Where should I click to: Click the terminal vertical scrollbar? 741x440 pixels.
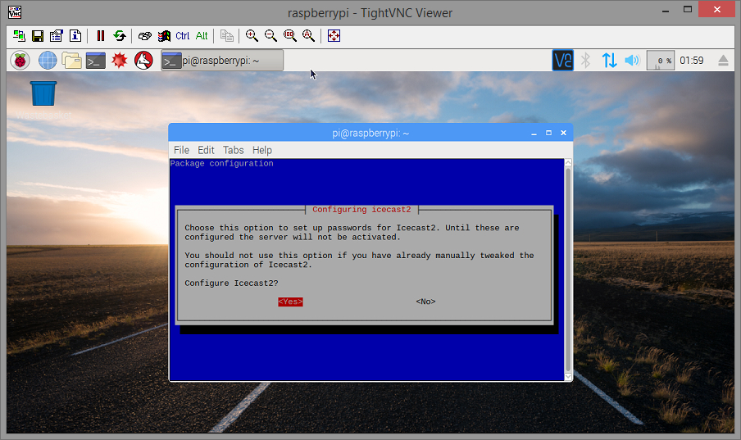(568, 270)
